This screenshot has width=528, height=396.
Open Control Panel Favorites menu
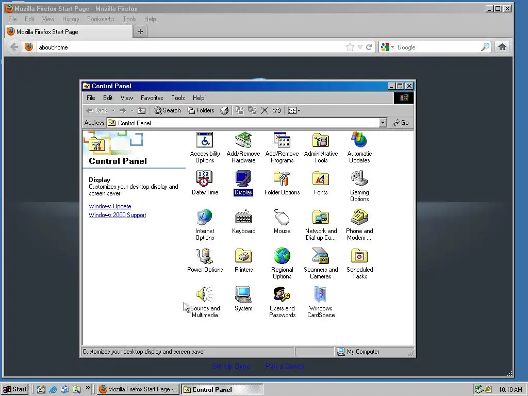pyautogui.click(x=152, y=98)
